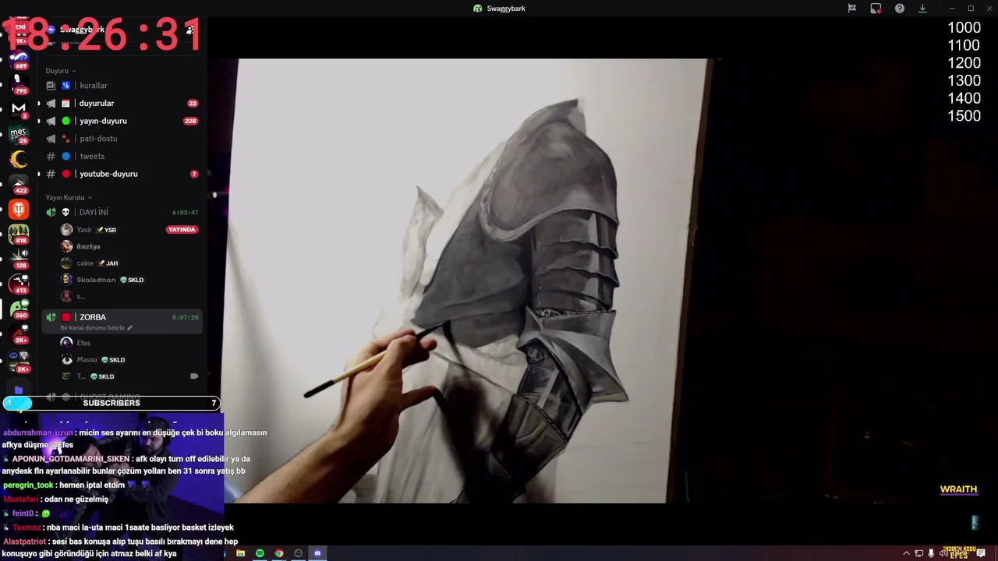Open the server with 689 notification badge
The image size is (998, 561).
tap(19, 59)
